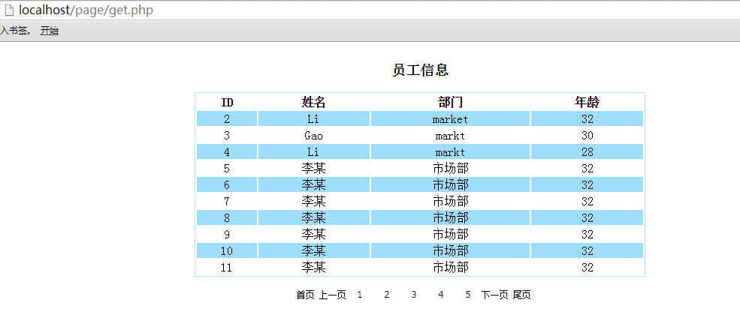
Task: Click the 姓名 column header
Action: (314, 102)
